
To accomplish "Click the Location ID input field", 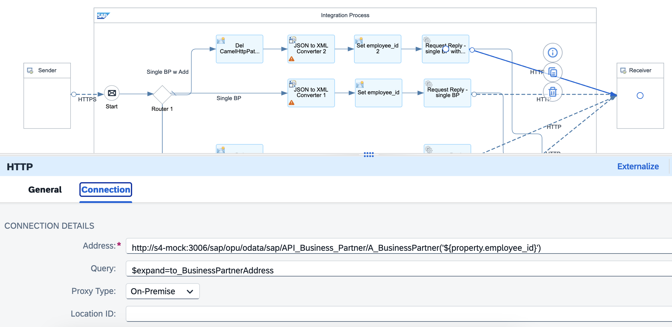I will (399, 314).
